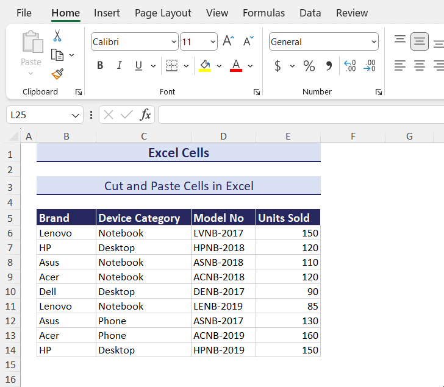Screen dimensions: 444x387
Task: Open Number format dialog launcher
Action: tap(378, 92)
